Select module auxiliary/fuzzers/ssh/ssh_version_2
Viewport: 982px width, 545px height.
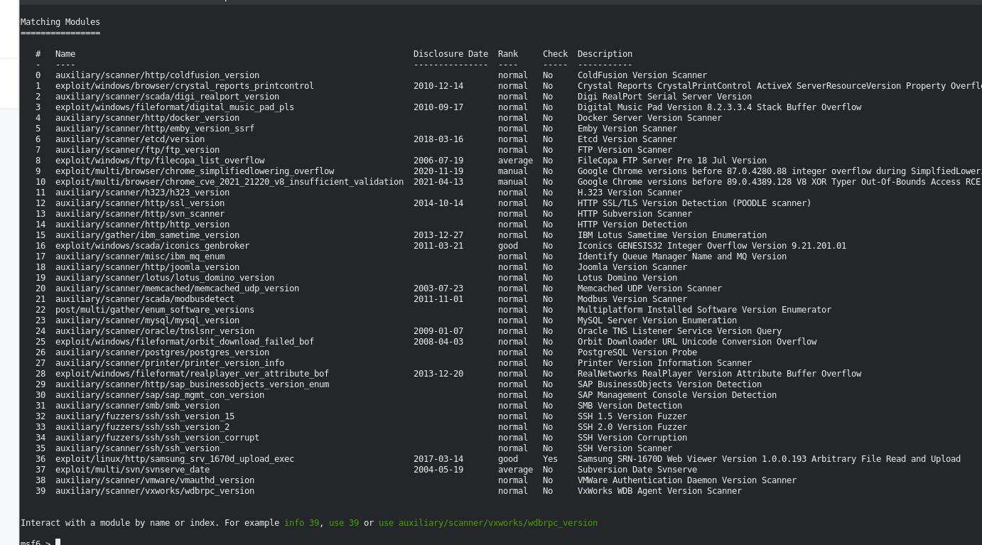[142, 427]
